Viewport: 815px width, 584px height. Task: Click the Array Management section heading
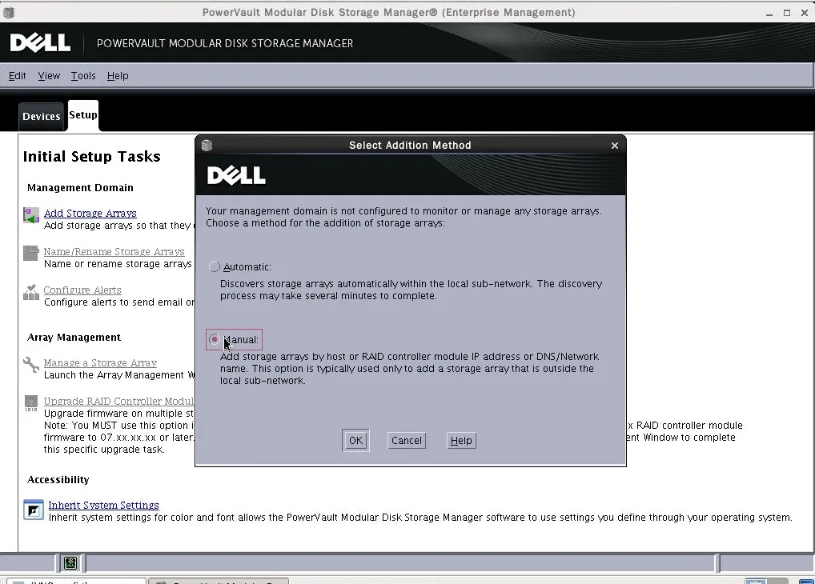74,338
